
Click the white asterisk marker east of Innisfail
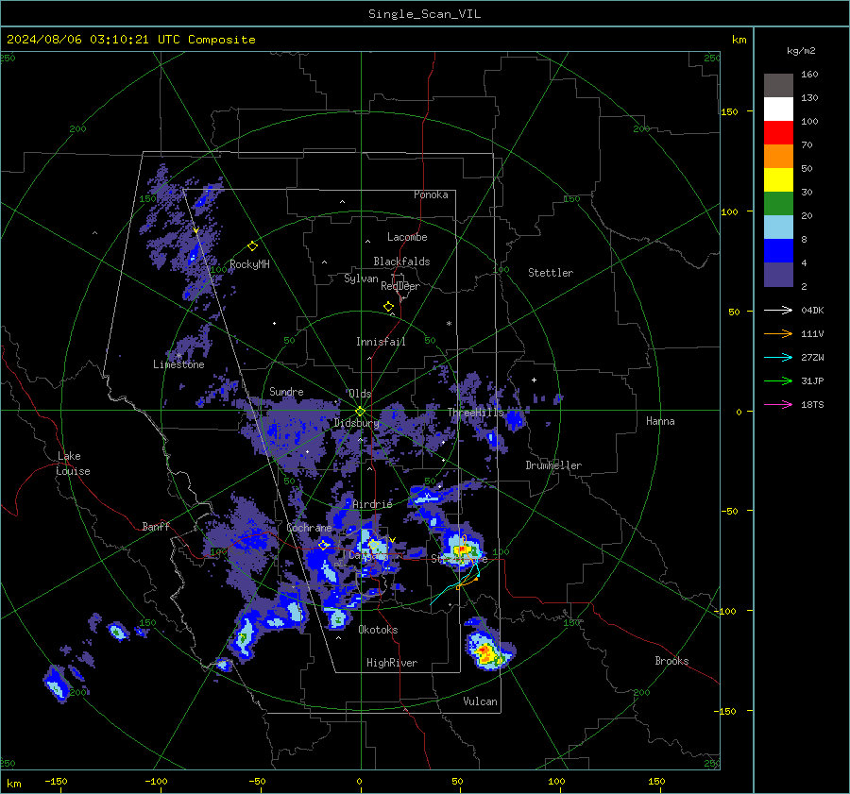point(449,324)
